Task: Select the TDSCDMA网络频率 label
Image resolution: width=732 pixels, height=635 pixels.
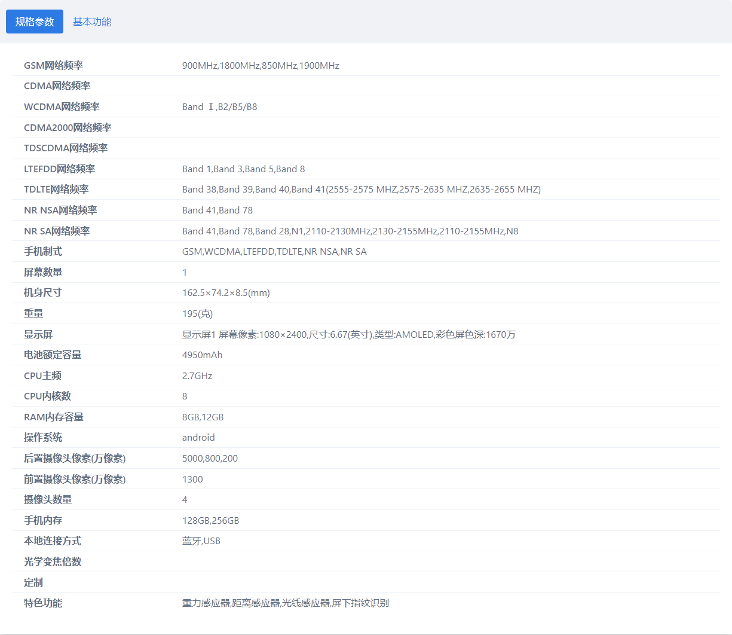Action: 66,148
